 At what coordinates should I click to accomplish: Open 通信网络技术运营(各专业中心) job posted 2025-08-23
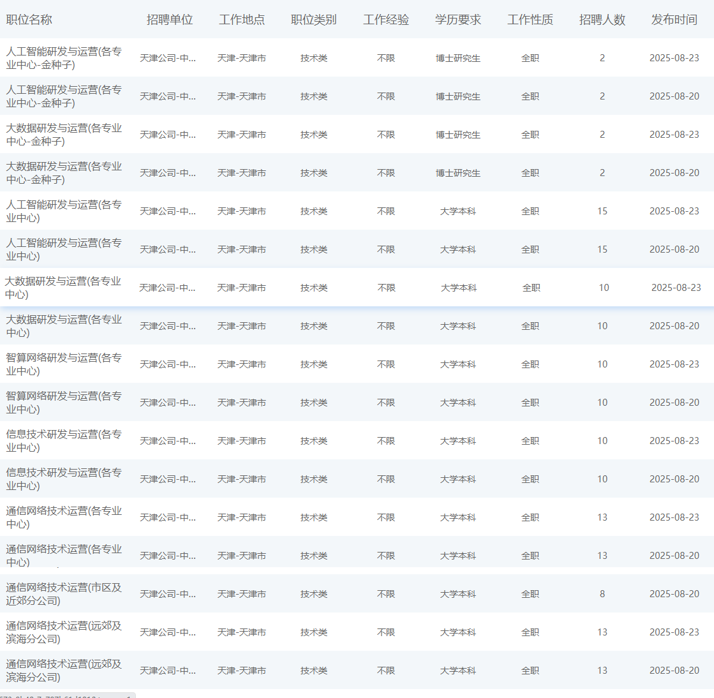(x=64, y=517)
